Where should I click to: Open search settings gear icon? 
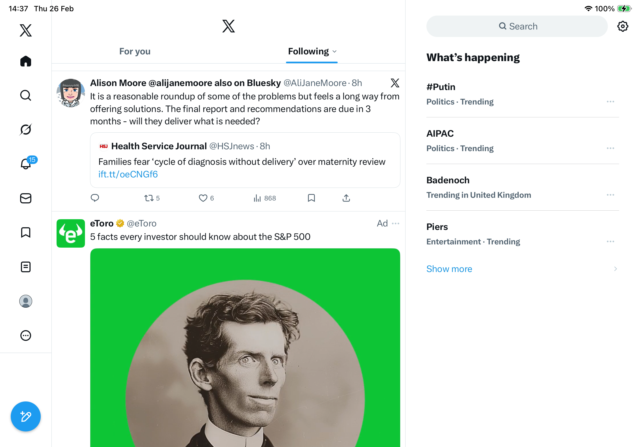(x=622, y=27)
